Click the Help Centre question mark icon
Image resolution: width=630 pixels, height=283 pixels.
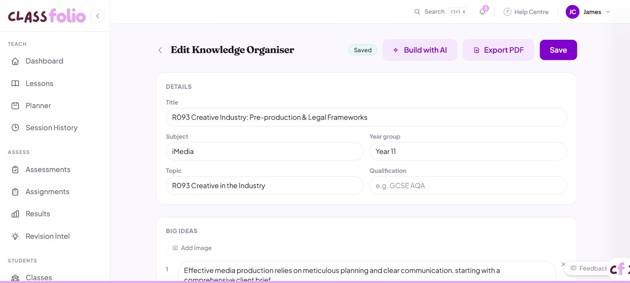[x=507, y=12]
